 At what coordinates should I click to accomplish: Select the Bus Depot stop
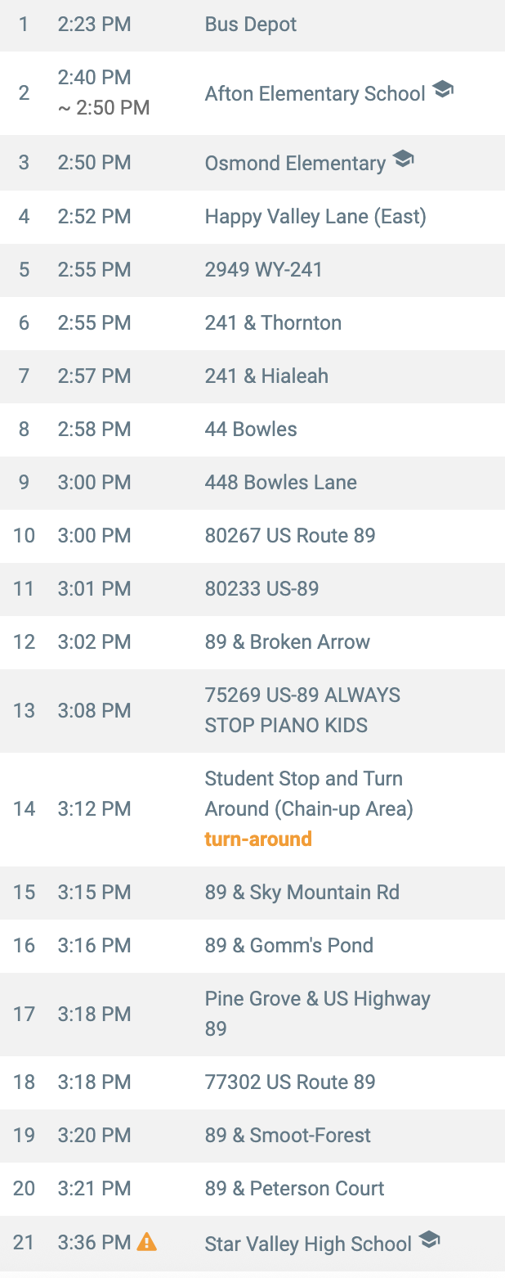[251, 25]
